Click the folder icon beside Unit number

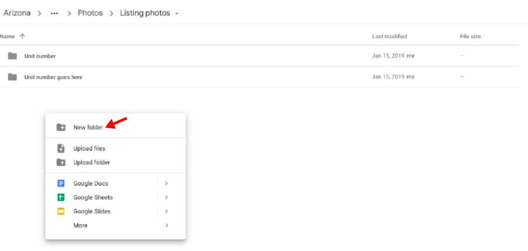click(x=12, y=56)
